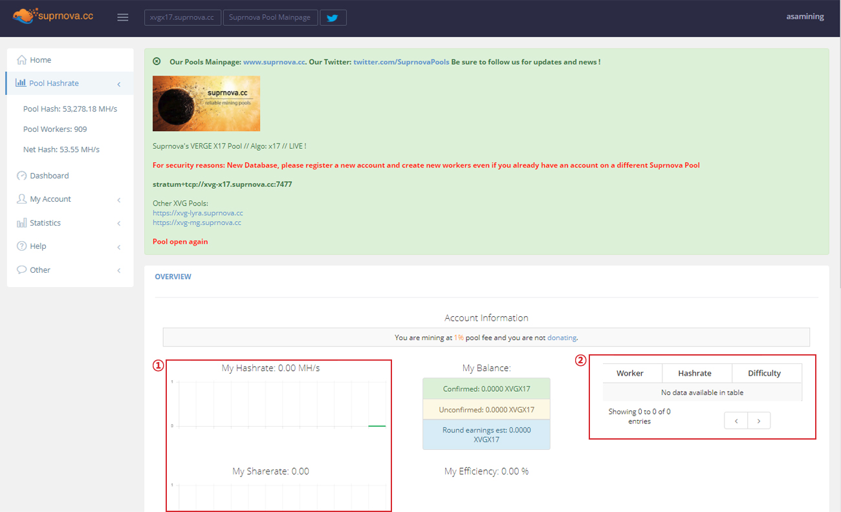
Task: Click the xvgx17.suprnova.cc button
Action: click(x=182, y=17)
